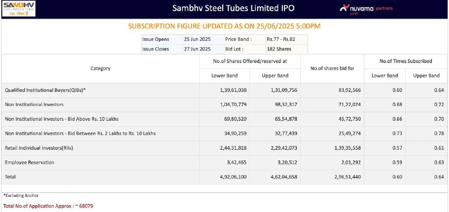Select the Excluding Anchor footnote
Viewport: 449px width, 212px height.
[21, 195]
